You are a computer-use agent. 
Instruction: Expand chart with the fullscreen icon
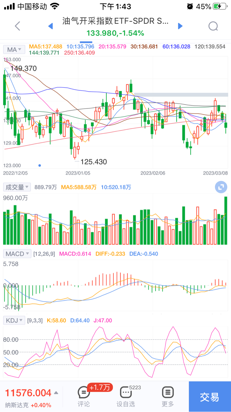tap(221, 187)
